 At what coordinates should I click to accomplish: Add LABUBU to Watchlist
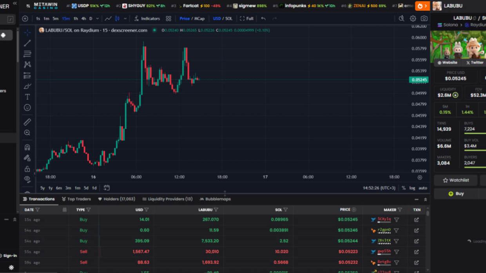(x=456, y=180)
